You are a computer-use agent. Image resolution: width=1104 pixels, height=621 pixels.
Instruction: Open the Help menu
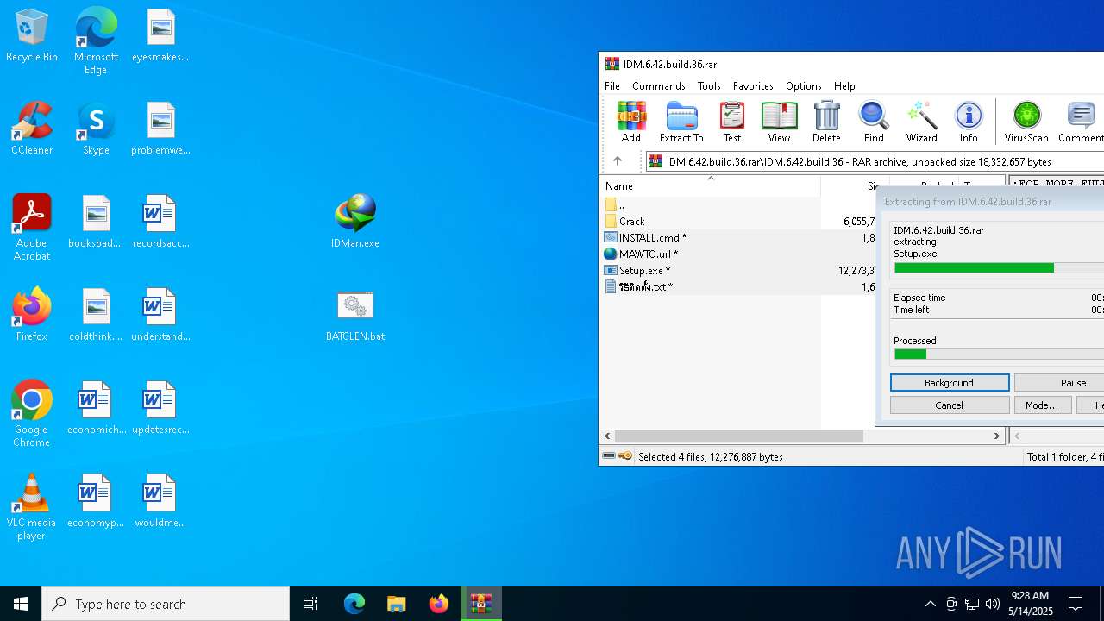(x=844, y=86)
